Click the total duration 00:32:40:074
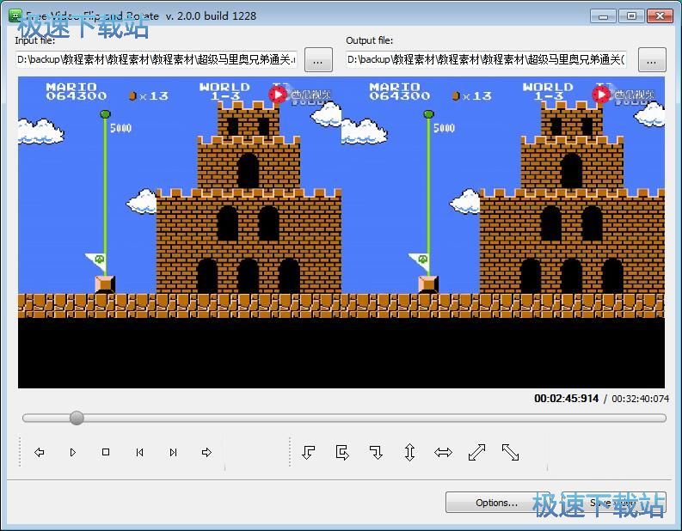Viewport: 682px width, 531px height. click(640, 399)
